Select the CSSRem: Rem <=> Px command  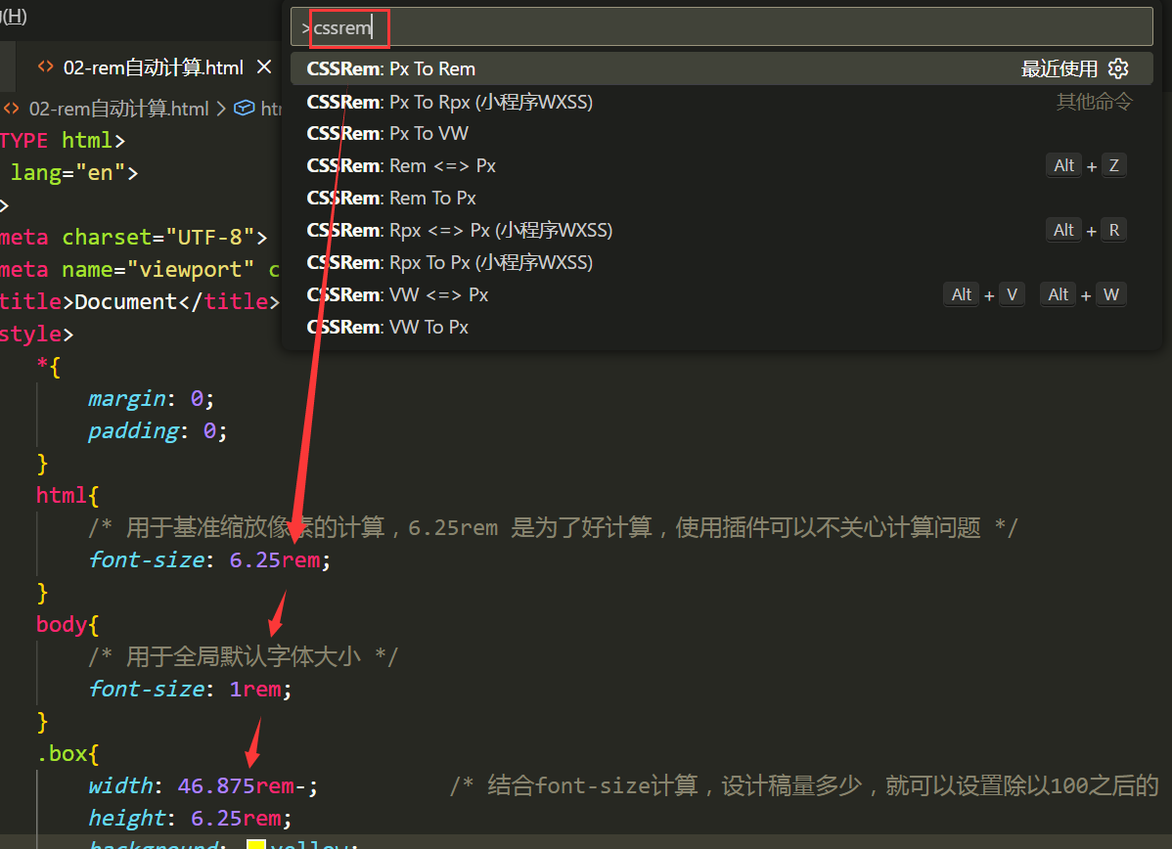pos(401,165)
